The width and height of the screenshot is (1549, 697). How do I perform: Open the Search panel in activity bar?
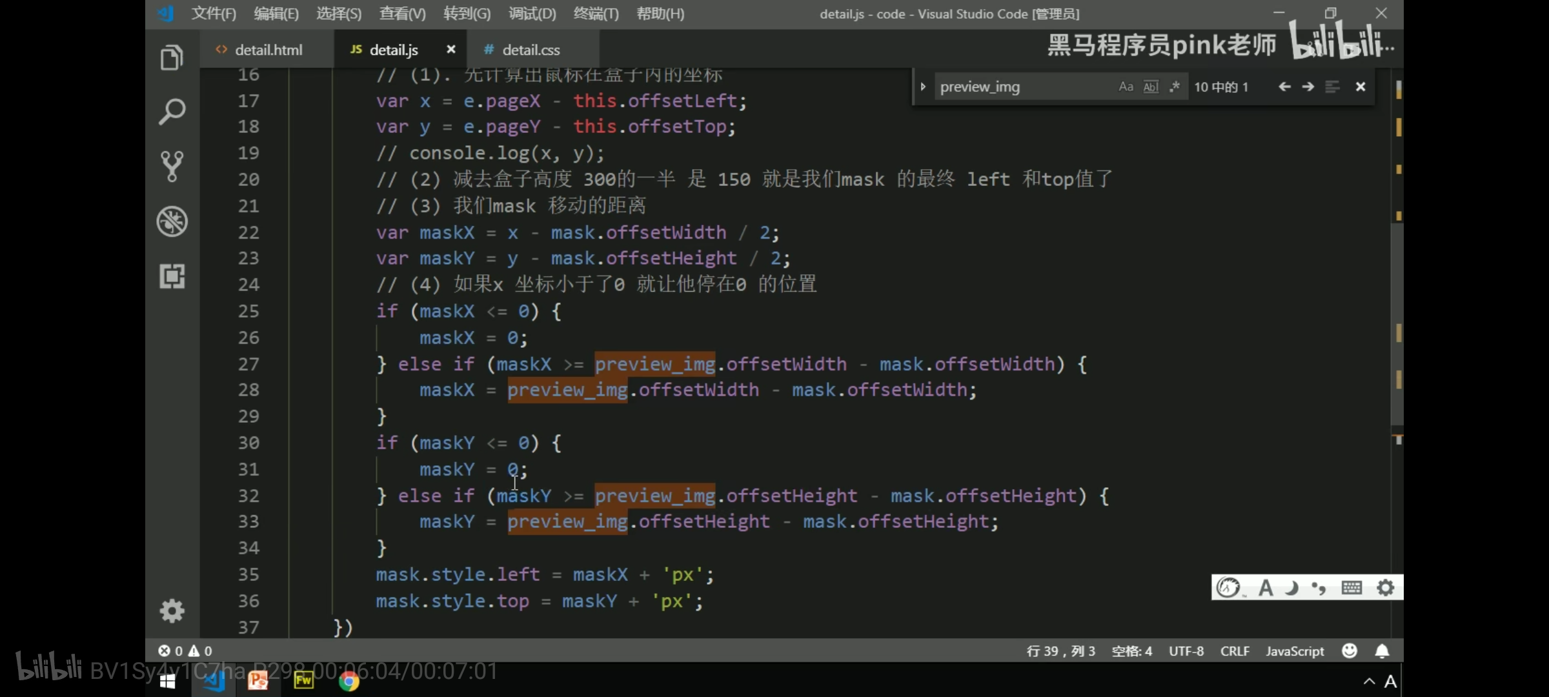(172, 112)
